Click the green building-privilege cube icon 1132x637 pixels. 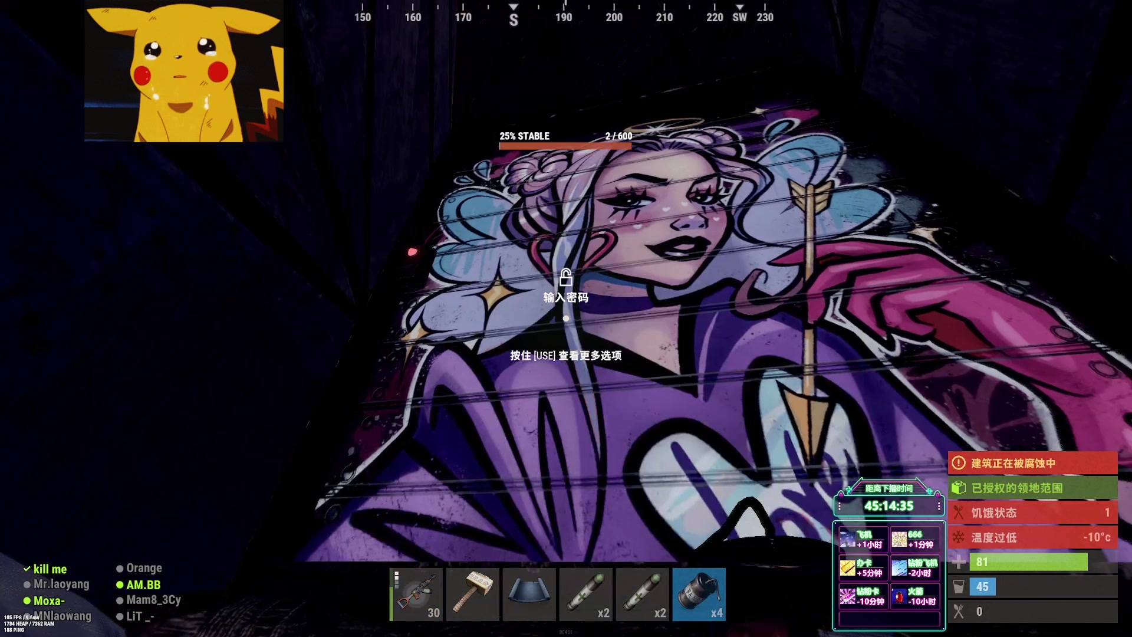tap(959, 488)
